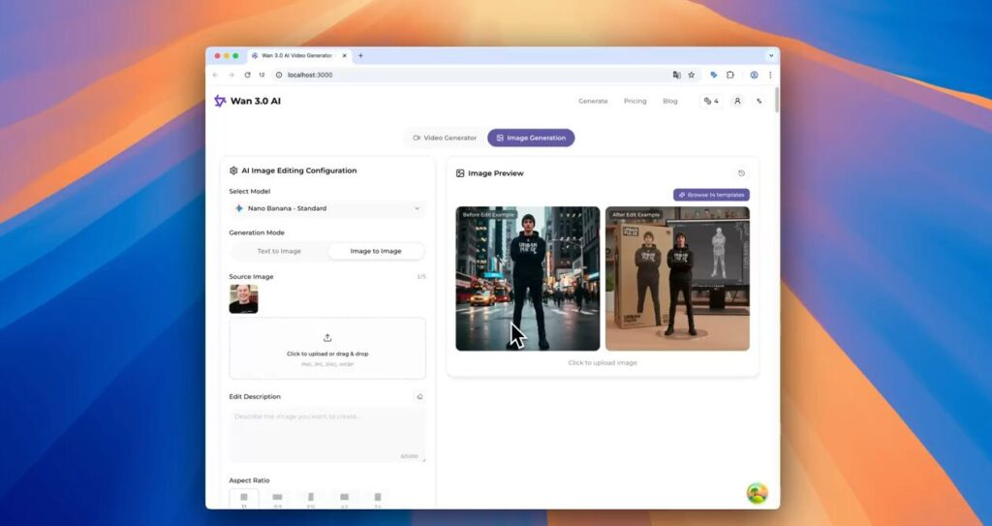Open the Chrome profile icon
Screen dimensions: 992x526
(754, 75)
